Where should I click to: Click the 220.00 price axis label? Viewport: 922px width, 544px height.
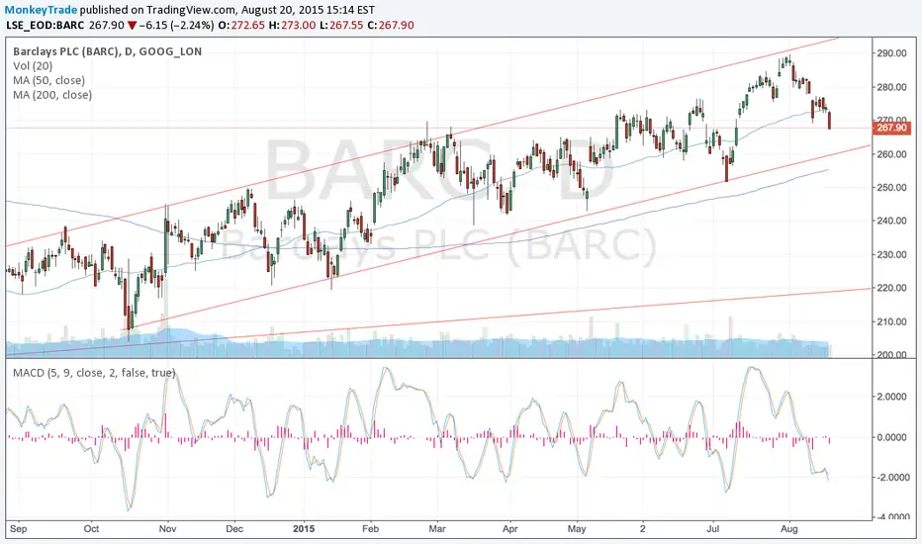point(892,288)
